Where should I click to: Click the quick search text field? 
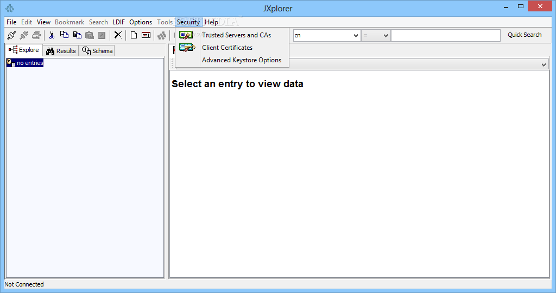click(x=446, y=35)
